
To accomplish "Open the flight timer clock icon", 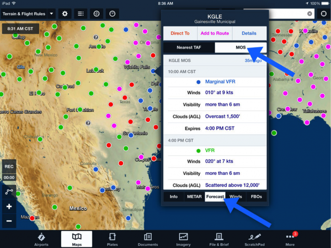I will 112,14.
